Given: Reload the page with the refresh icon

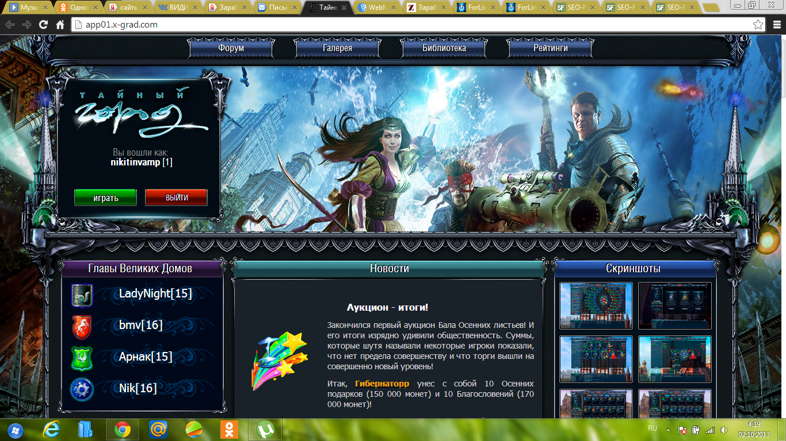Looking at the screenshot, I should [43, 25].
